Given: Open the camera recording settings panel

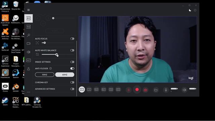Looking at the screenshot, I should point(29,43).
